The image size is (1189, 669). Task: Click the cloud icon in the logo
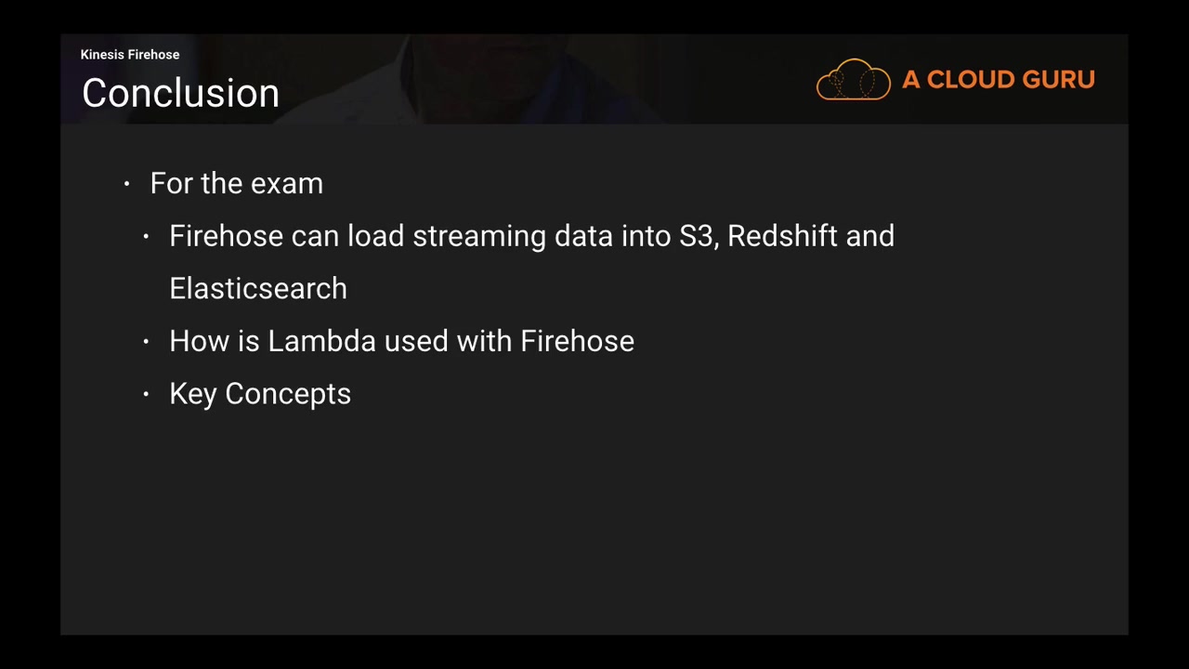[x=853, y=80]
